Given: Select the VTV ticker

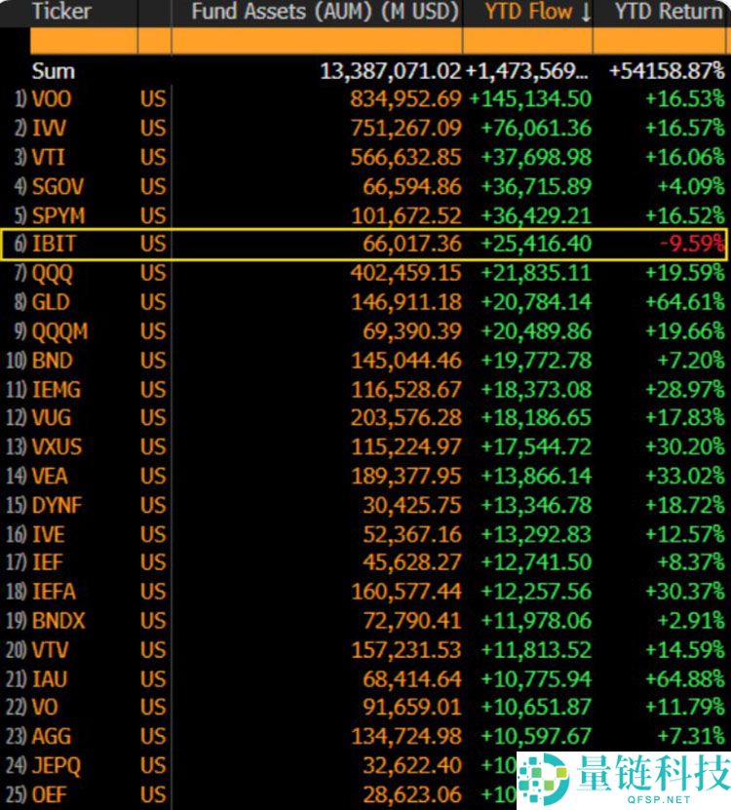Looking at the screenshot, I should (x=50, y=650).
